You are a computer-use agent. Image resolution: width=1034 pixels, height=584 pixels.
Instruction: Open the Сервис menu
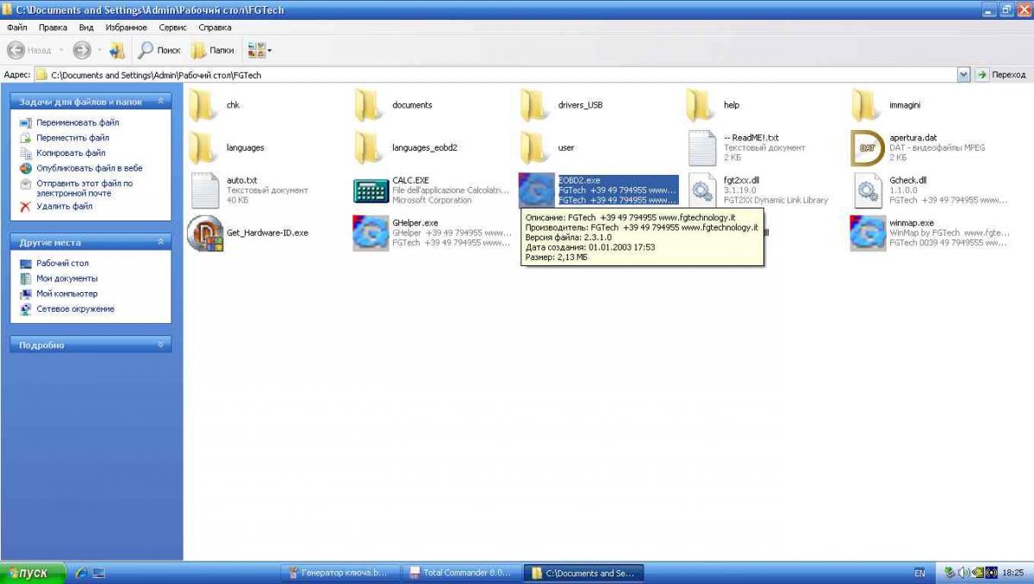[x=172, y=28]
